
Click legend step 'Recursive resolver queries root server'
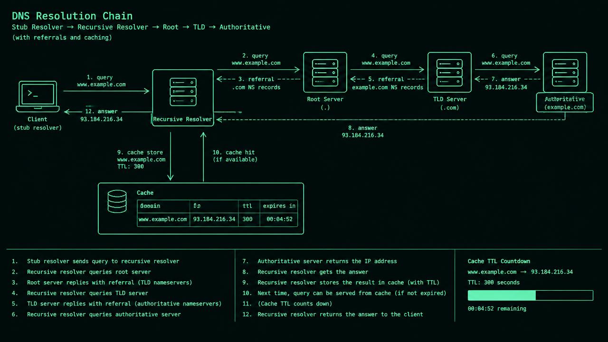click(89, 272)
